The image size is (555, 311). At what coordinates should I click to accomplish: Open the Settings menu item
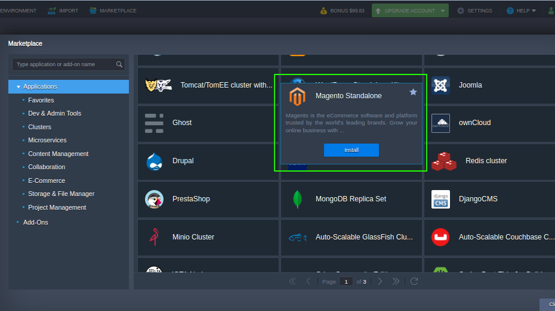(474, 11)
